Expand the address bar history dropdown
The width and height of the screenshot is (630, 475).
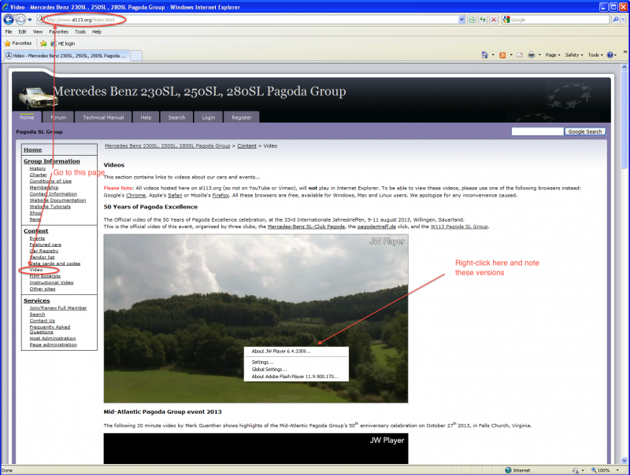point(461,20)
